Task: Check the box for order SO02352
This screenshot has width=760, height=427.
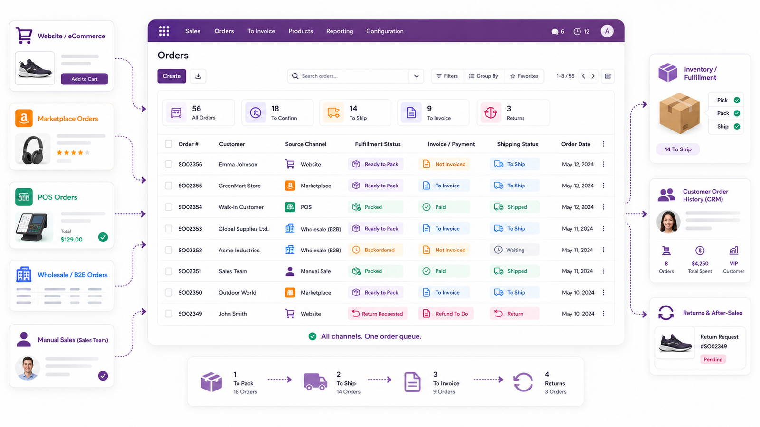Action: tap(169, 250)
